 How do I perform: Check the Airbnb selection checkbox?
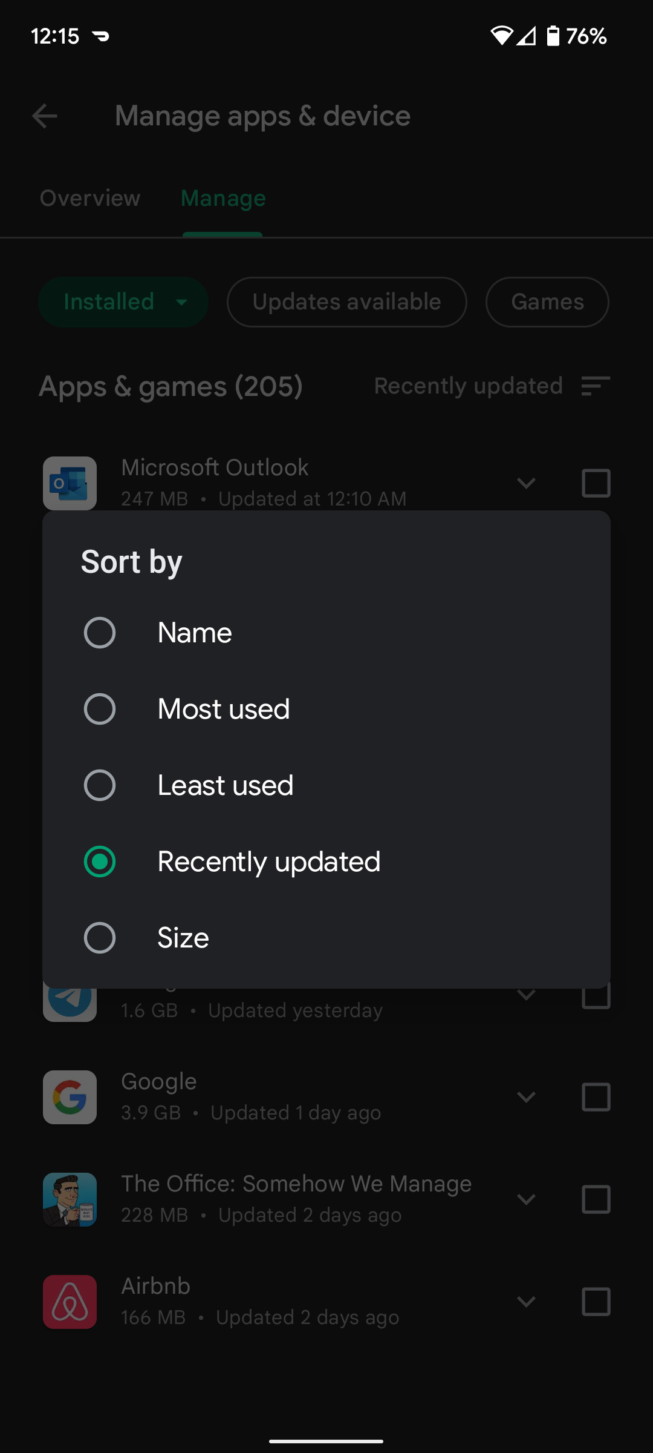click(x=596, y=1302)
